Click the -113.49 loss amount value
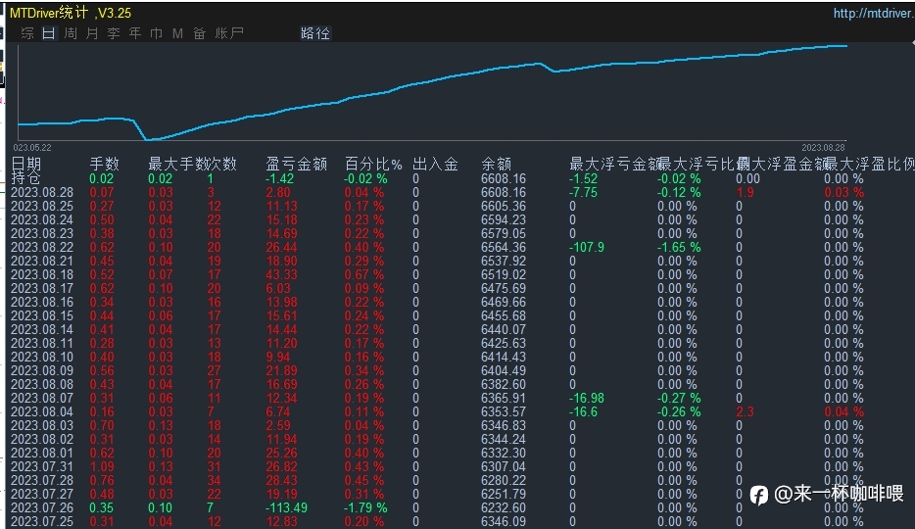Viewport: 915px width, 529px height. [286, 507]
